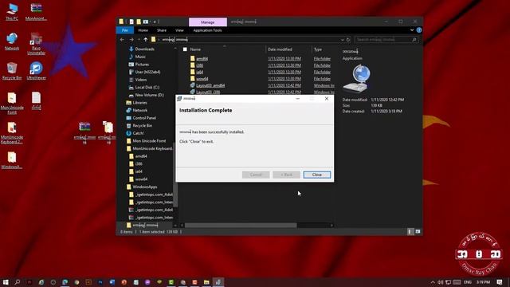Go back using Explorer back arrow

[x=122, y=40]
